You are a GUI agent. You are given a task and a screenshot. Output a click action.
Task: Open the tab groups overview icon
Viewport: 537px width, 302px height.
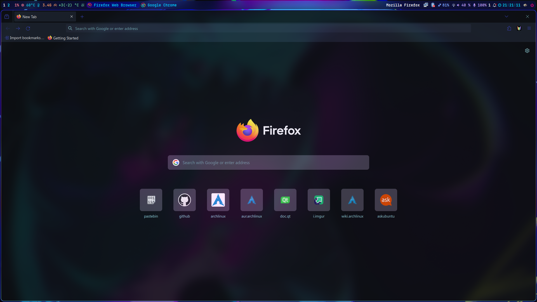(x=7, y=17)
